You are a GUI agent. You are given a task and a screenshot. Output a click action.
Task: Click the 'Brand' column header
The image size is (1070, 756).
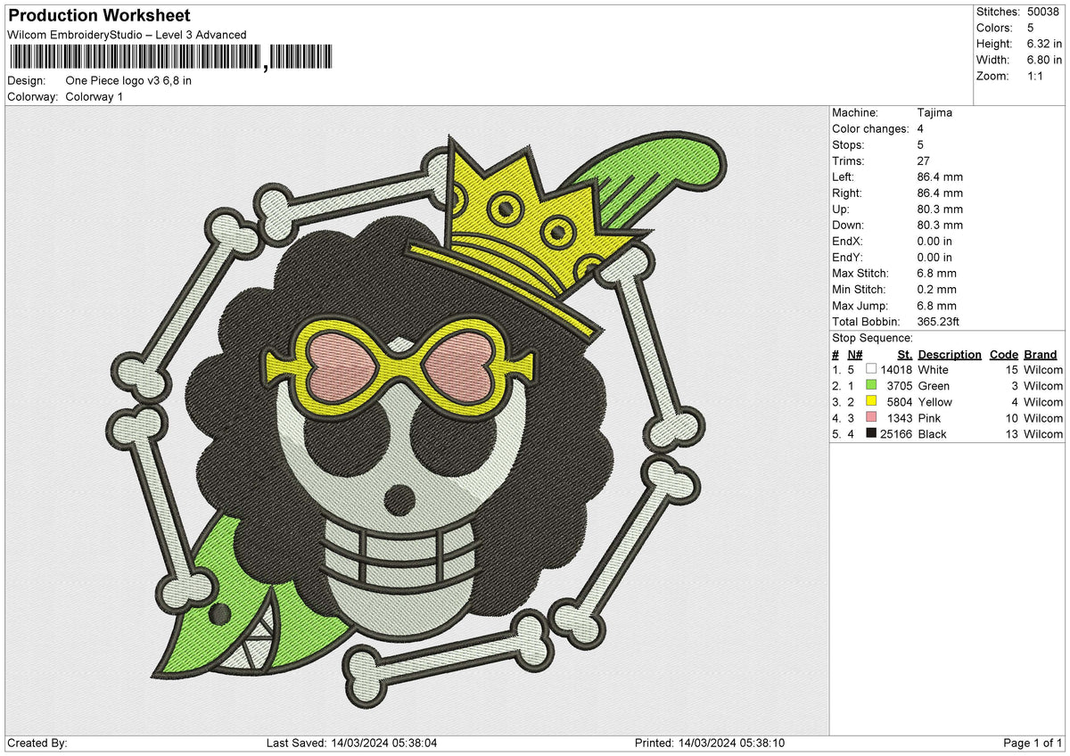(x=1041, y=354)
